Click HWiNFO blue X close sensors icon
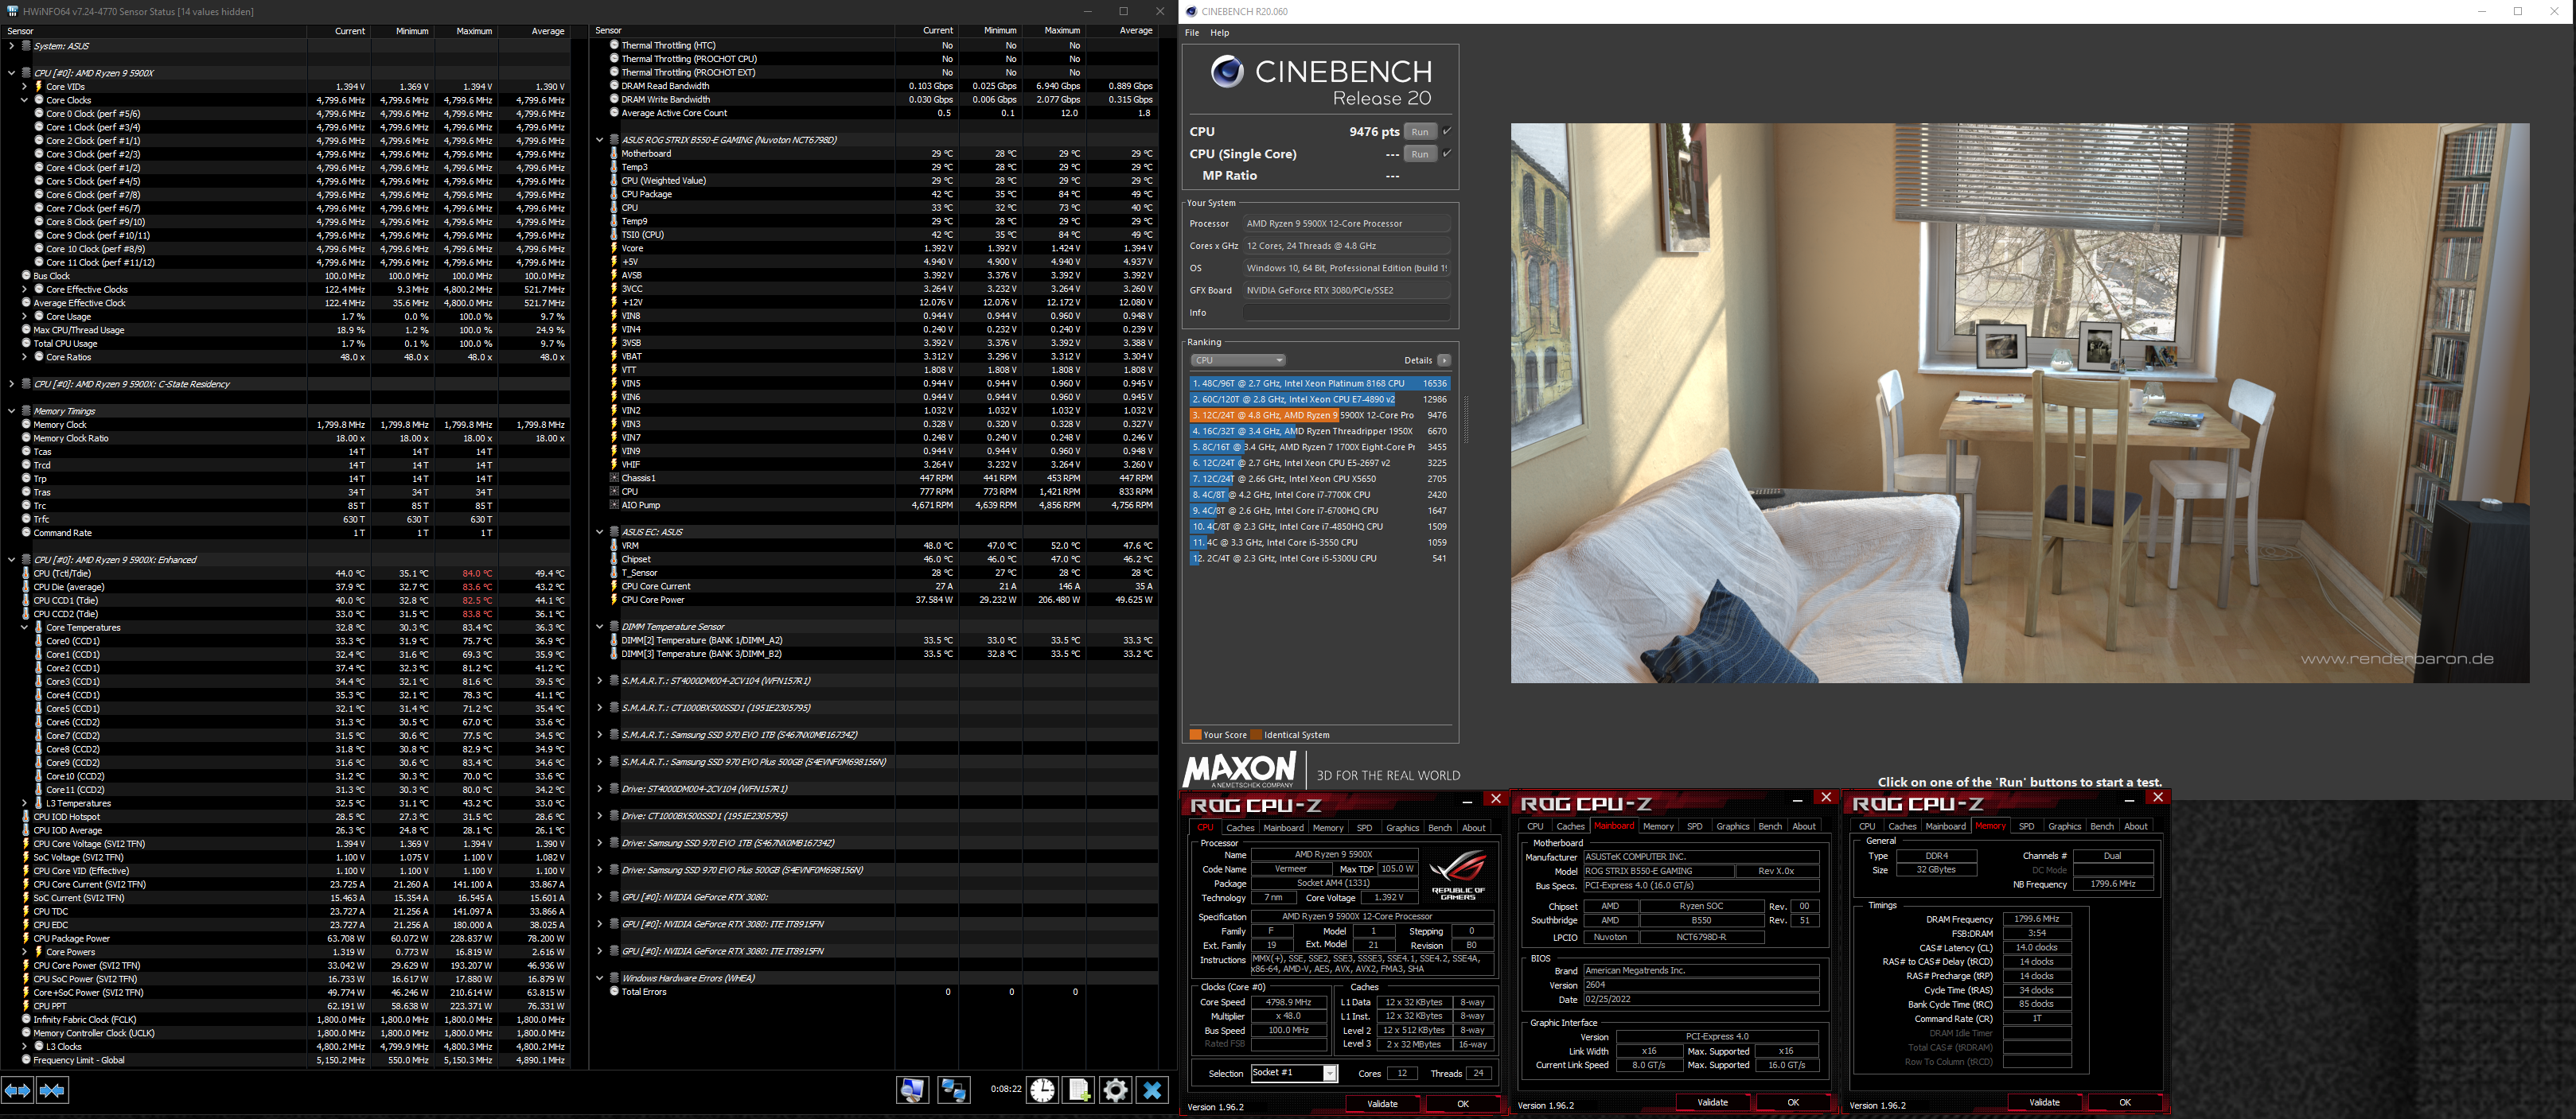The height and width of the screenshot is (1119, 2576). (x=1152, y=1090)
